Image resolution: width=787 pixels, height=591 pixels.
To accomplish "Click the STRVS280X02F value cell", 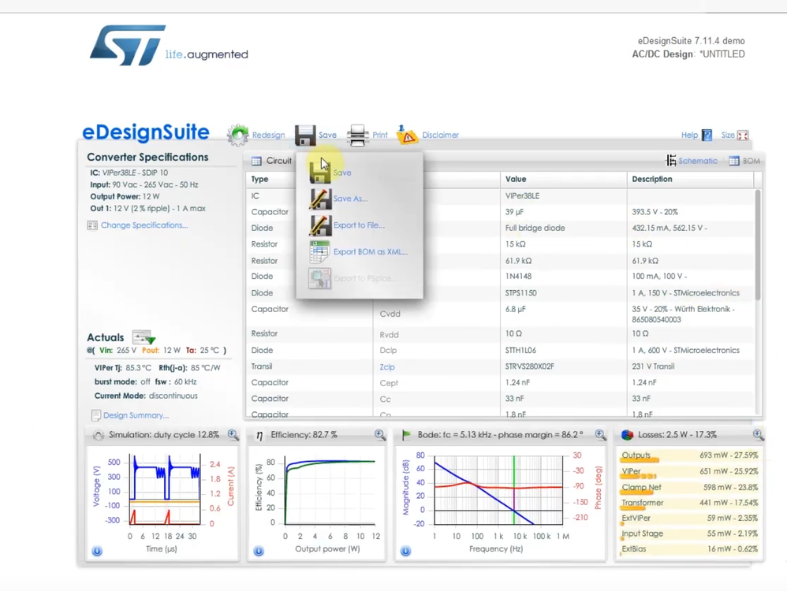I will (x=563, y=366).
